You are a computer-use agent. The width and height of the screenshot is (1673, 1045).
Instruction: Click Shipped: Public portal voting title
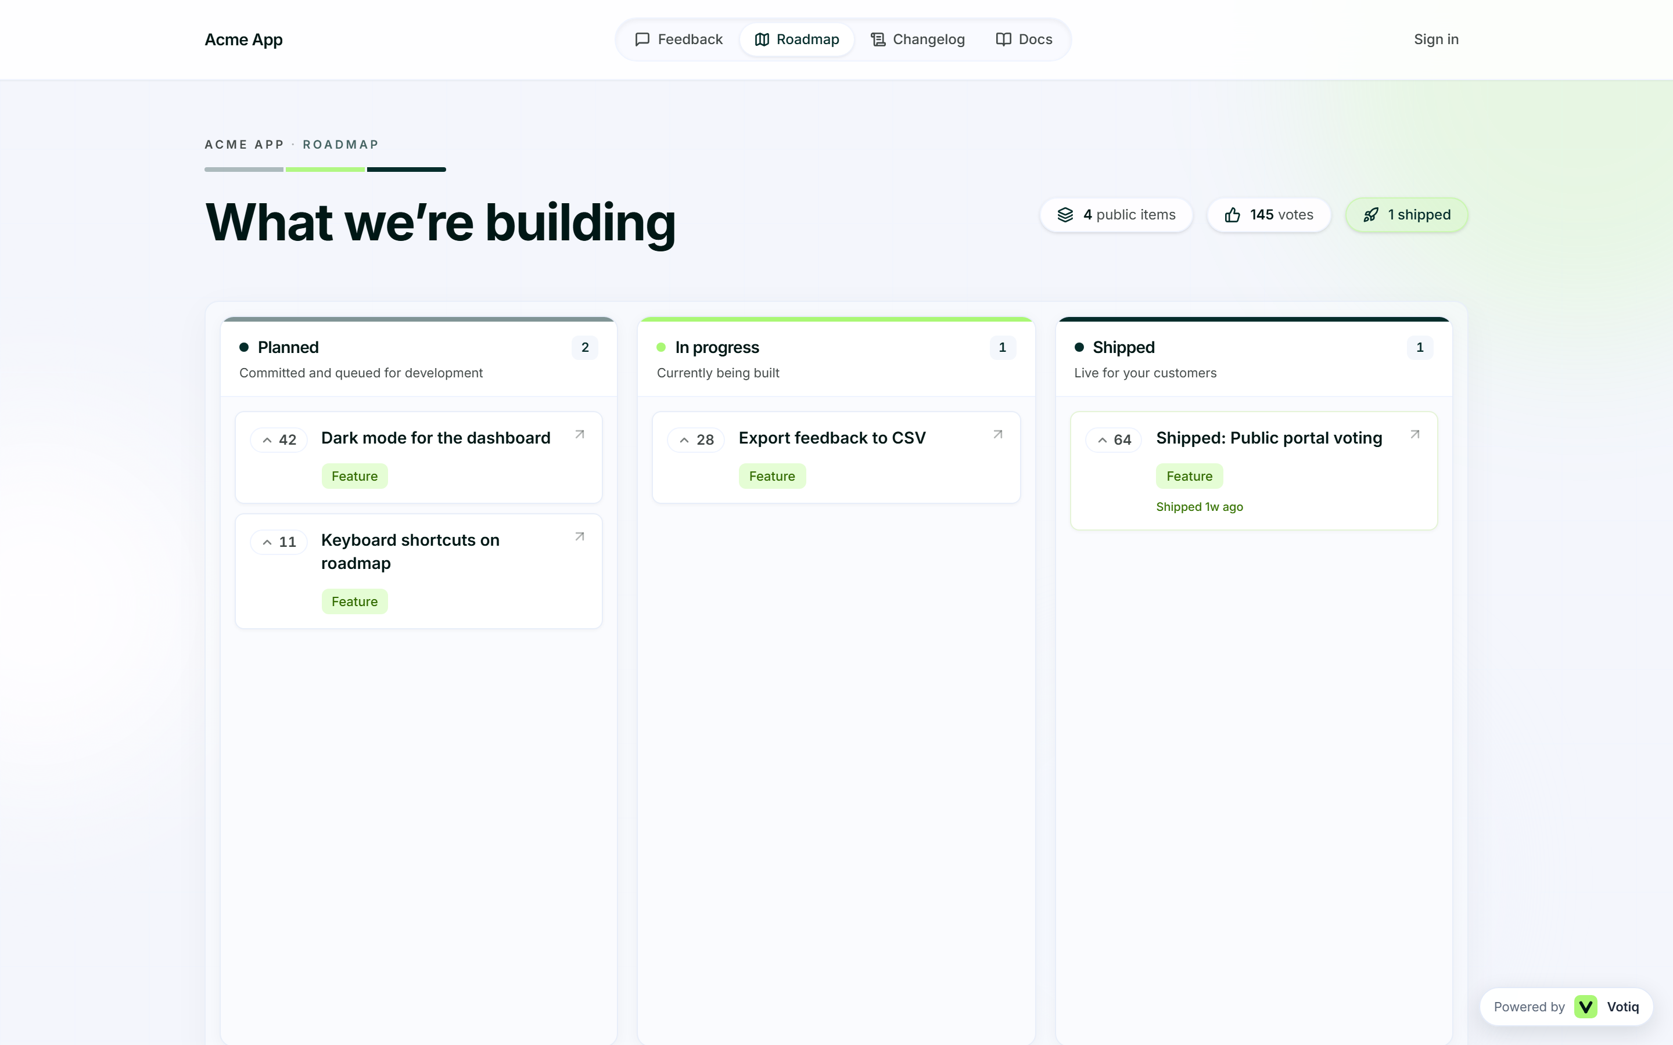click(x=1269, y=438)
